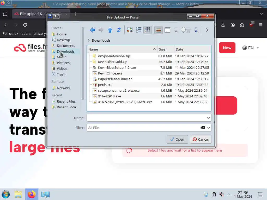Switch to compact list view mode
Screen dimensions: 267x200
tap(139, 30)
